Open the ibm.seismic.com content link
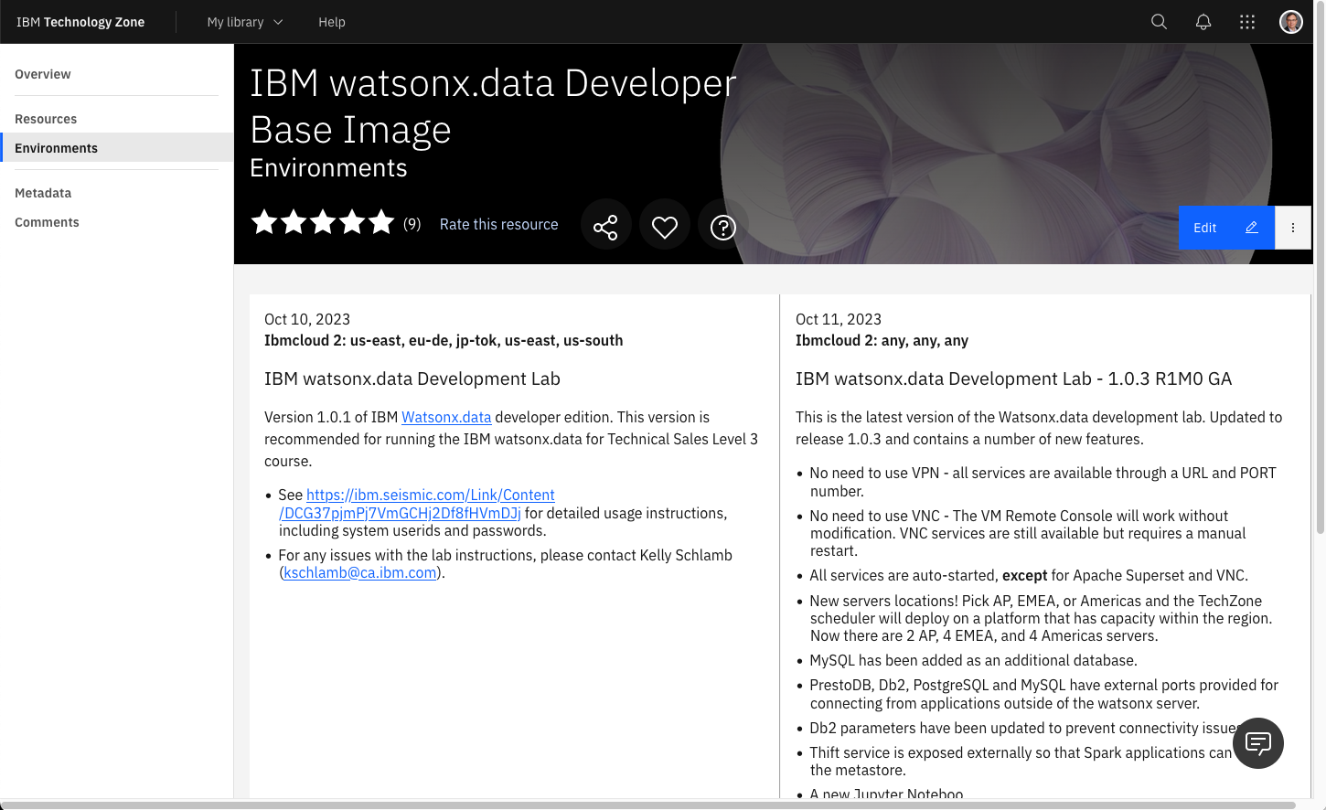Image resolution: width=1326 pixels, height=810 pixels. tap(417, 504)
